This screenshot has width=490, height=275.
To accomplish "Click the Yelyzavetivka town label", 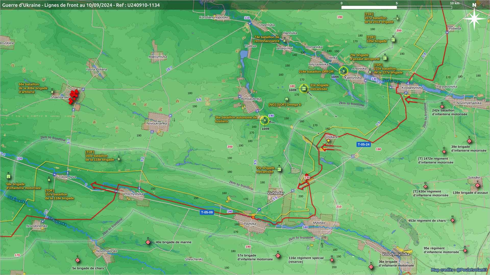I will click(x=318, y=65).
